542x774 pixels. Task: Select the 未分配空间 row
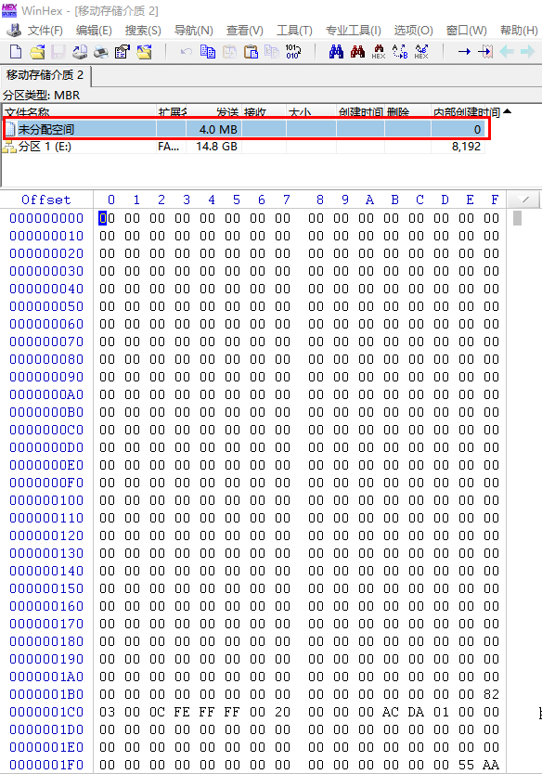(246, 129)
